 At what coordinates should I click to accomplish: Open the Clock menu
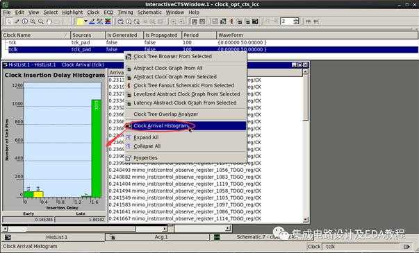(x=93, y=12)
